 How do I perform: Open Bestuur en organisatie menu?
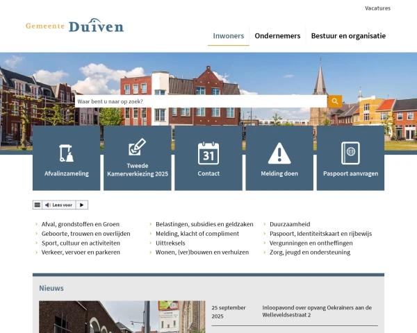348,36
